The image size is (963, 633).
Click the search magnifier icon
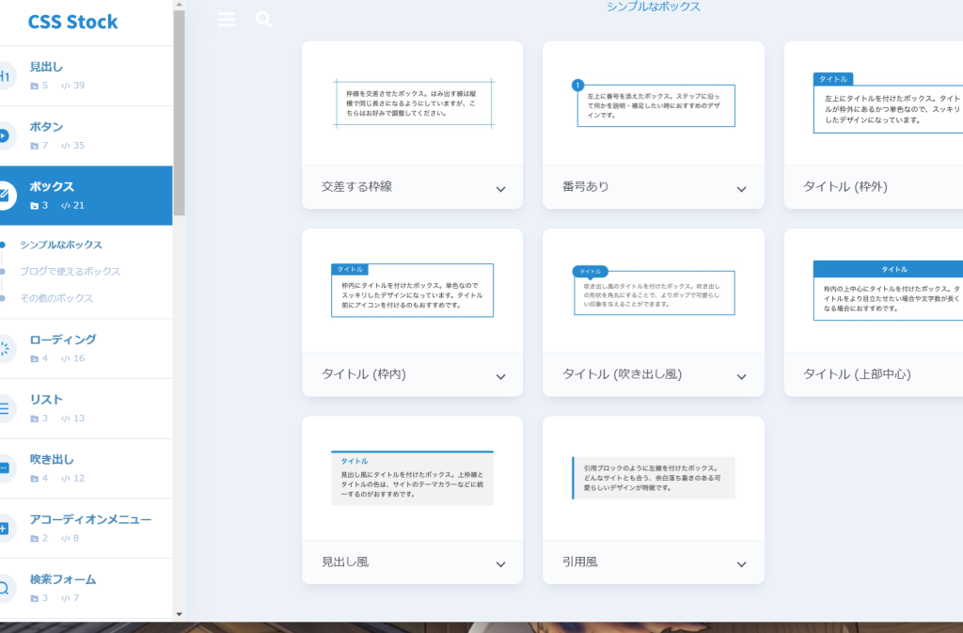[x=263, y=19]
